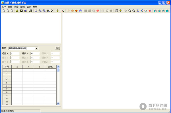Rotate about the red horizontal axis icon
This screenshot has height=113, width=171.
[142, 11]
